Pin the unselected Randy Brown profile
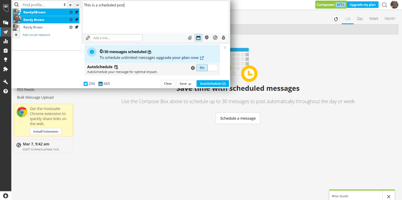402x200 pixels. 76,27
